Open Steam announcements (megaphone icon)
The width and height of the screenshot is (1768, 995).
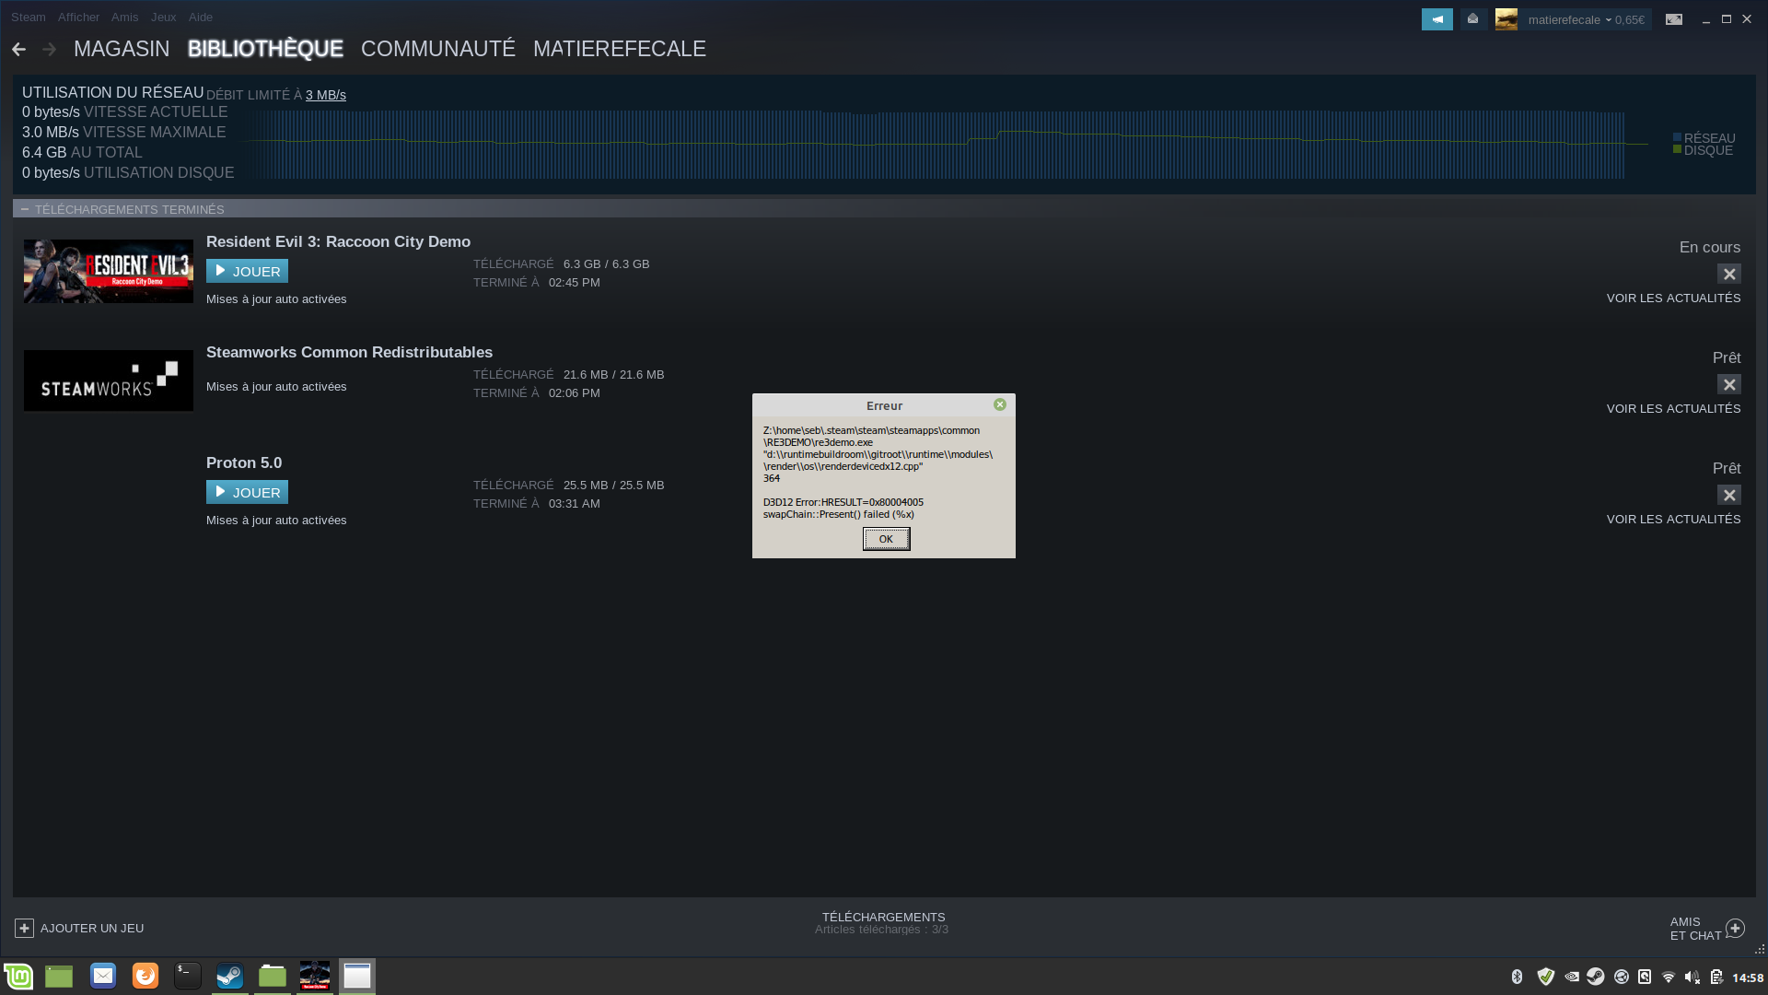(1436, 18)
